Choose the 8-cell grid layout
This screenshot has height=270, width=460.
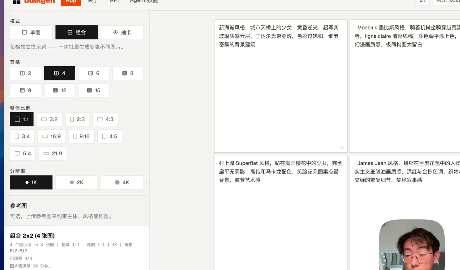click(x=128, y=73)
